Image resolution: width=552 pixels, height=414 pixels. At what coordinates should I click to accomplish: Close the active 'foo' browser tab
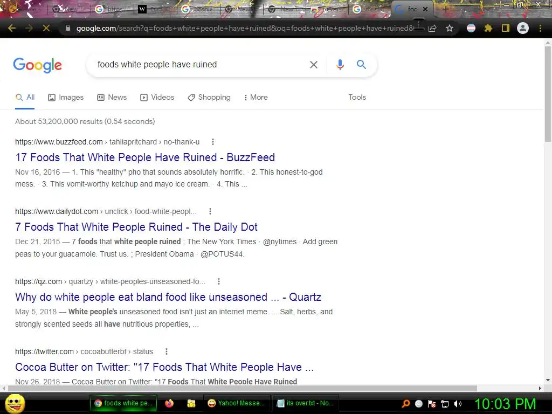coord(425,9)
